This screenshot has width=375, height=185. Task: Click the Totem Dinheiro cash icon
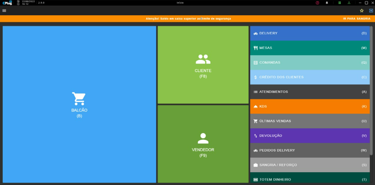click(x=256, y=180)
